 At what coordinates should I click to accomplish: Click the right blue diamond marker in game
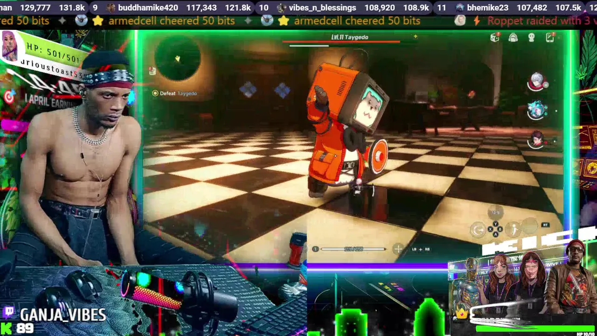coord(282,90)
